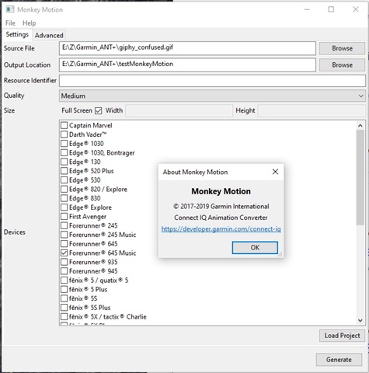This screenshot has height=373, width=369.
Task: Click the Width field
Action: point(179,111)
